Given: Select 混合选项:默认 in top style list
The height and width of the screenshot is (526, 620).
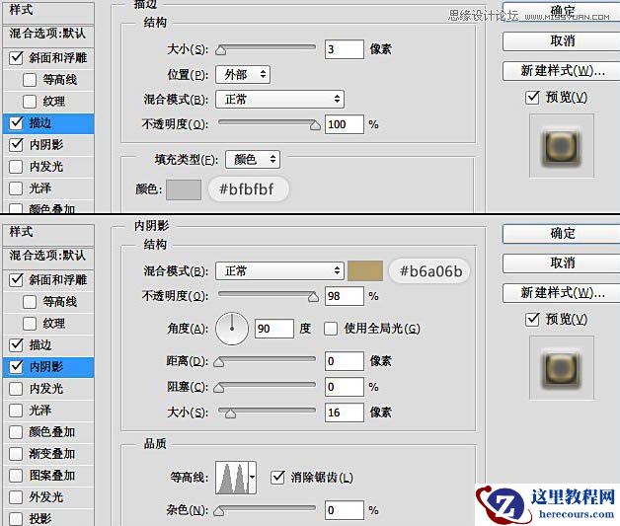Looking at the screenshot, I should coord(47,34).
